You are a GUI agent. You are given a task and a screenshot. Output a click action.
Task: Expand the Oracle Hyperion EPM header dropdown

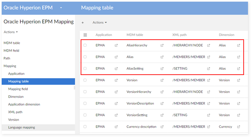tap(61, 7)
